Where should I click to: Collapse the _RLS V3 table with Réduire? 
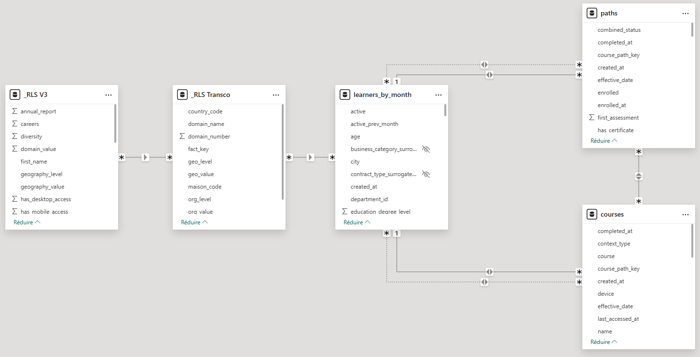click(x=27, y=222)
